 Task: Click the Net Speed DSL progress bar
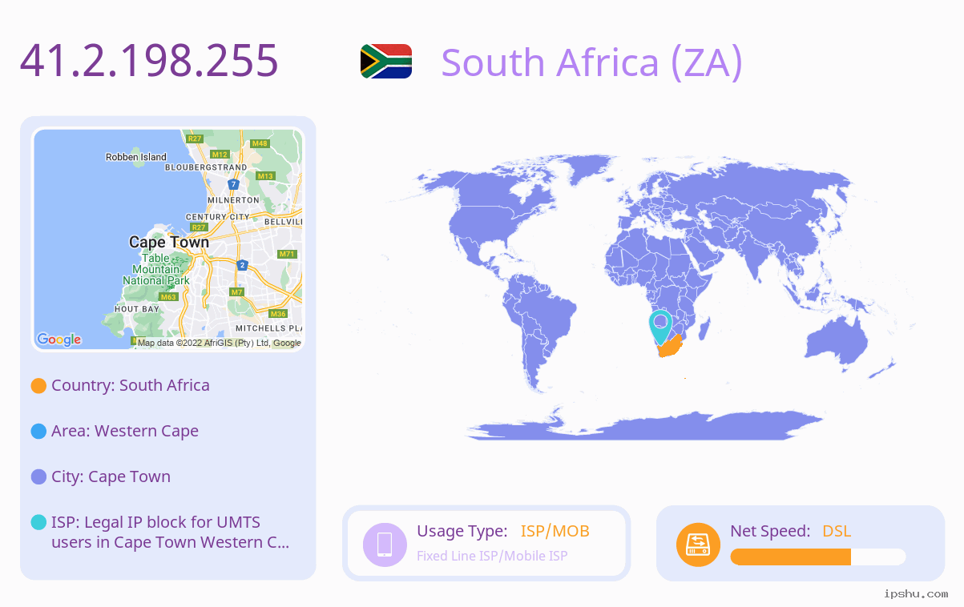(818, 557)
